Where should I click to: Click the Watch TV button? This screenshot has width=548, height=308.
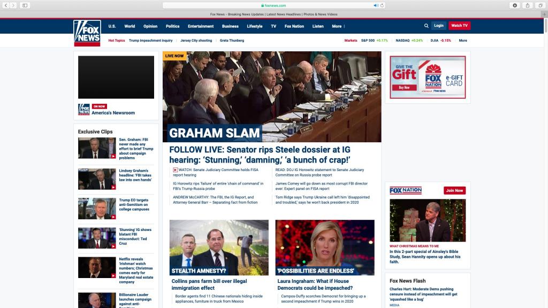[x=459, y=26]
